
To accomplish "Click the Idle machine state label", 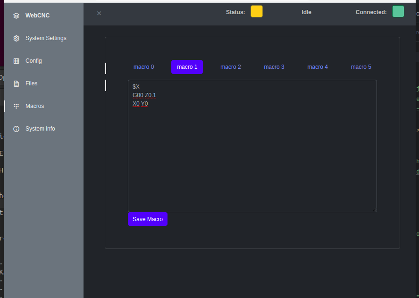I will coord(306,12).
